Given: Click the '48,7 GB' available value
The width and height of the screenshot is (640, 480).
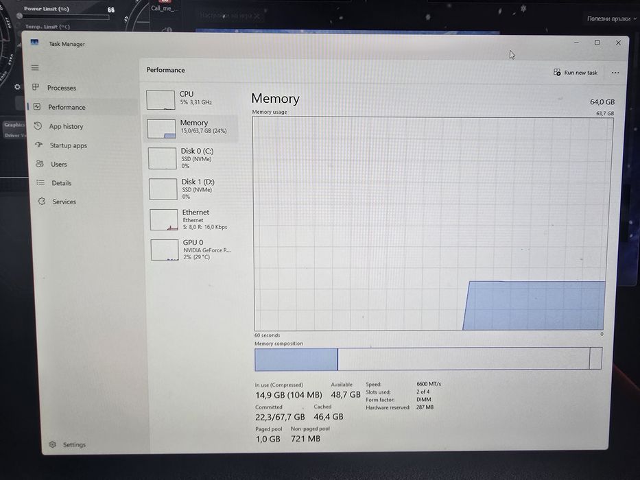Looking at the screenshot, I should click(346, 395).
